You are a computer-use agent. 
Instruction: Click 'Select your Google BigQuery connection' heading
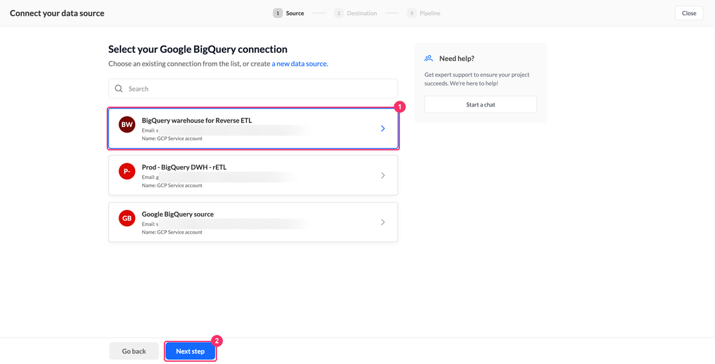click(x=198, y=49)
